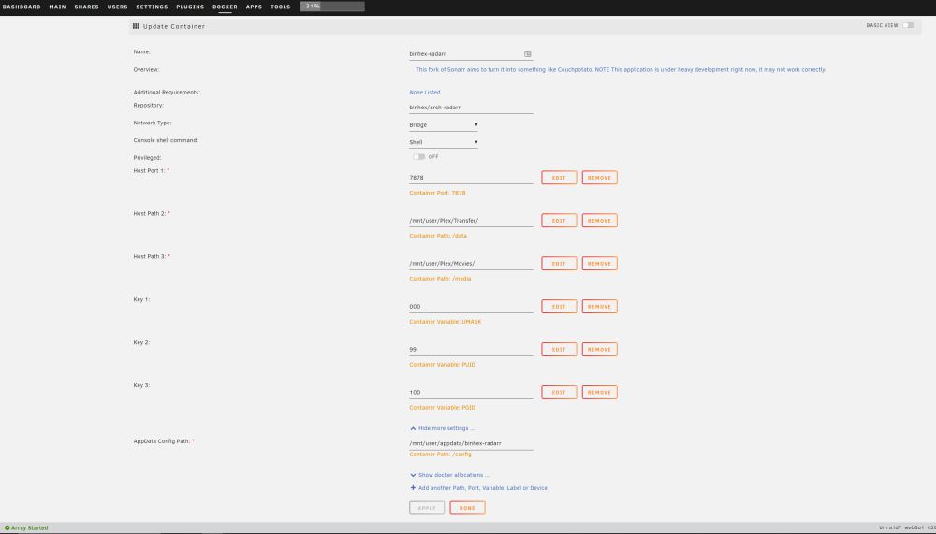Image resolution: width=936 pixels, height=534 pixels.
Task: Open the Settings tab
Action: coord(152,7)
